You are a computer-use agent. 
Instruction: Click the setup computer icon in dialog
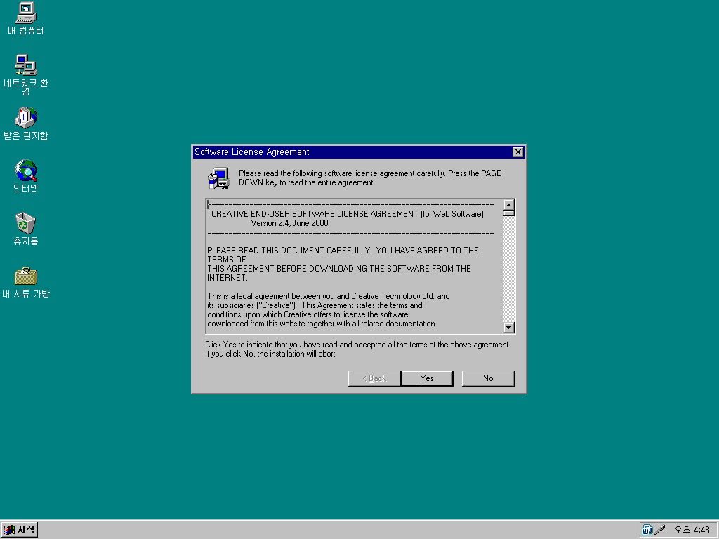click(x=219, y=178)
